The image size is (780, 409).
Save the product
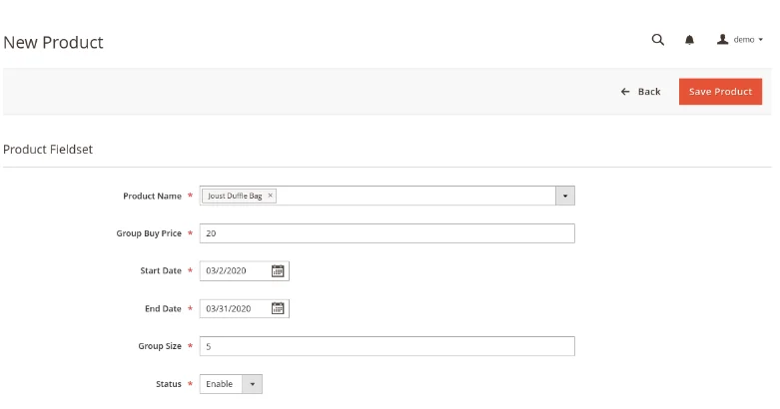tap(720, 92)
